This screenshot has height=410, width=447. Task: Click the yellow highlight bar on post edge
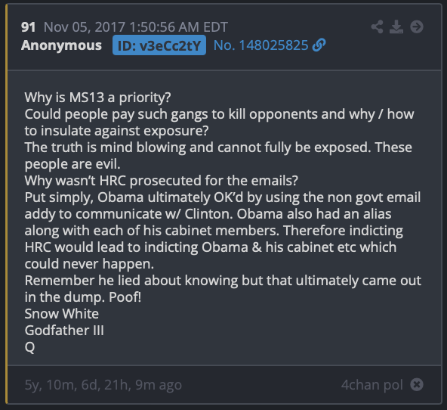click(x=6, y=203)
